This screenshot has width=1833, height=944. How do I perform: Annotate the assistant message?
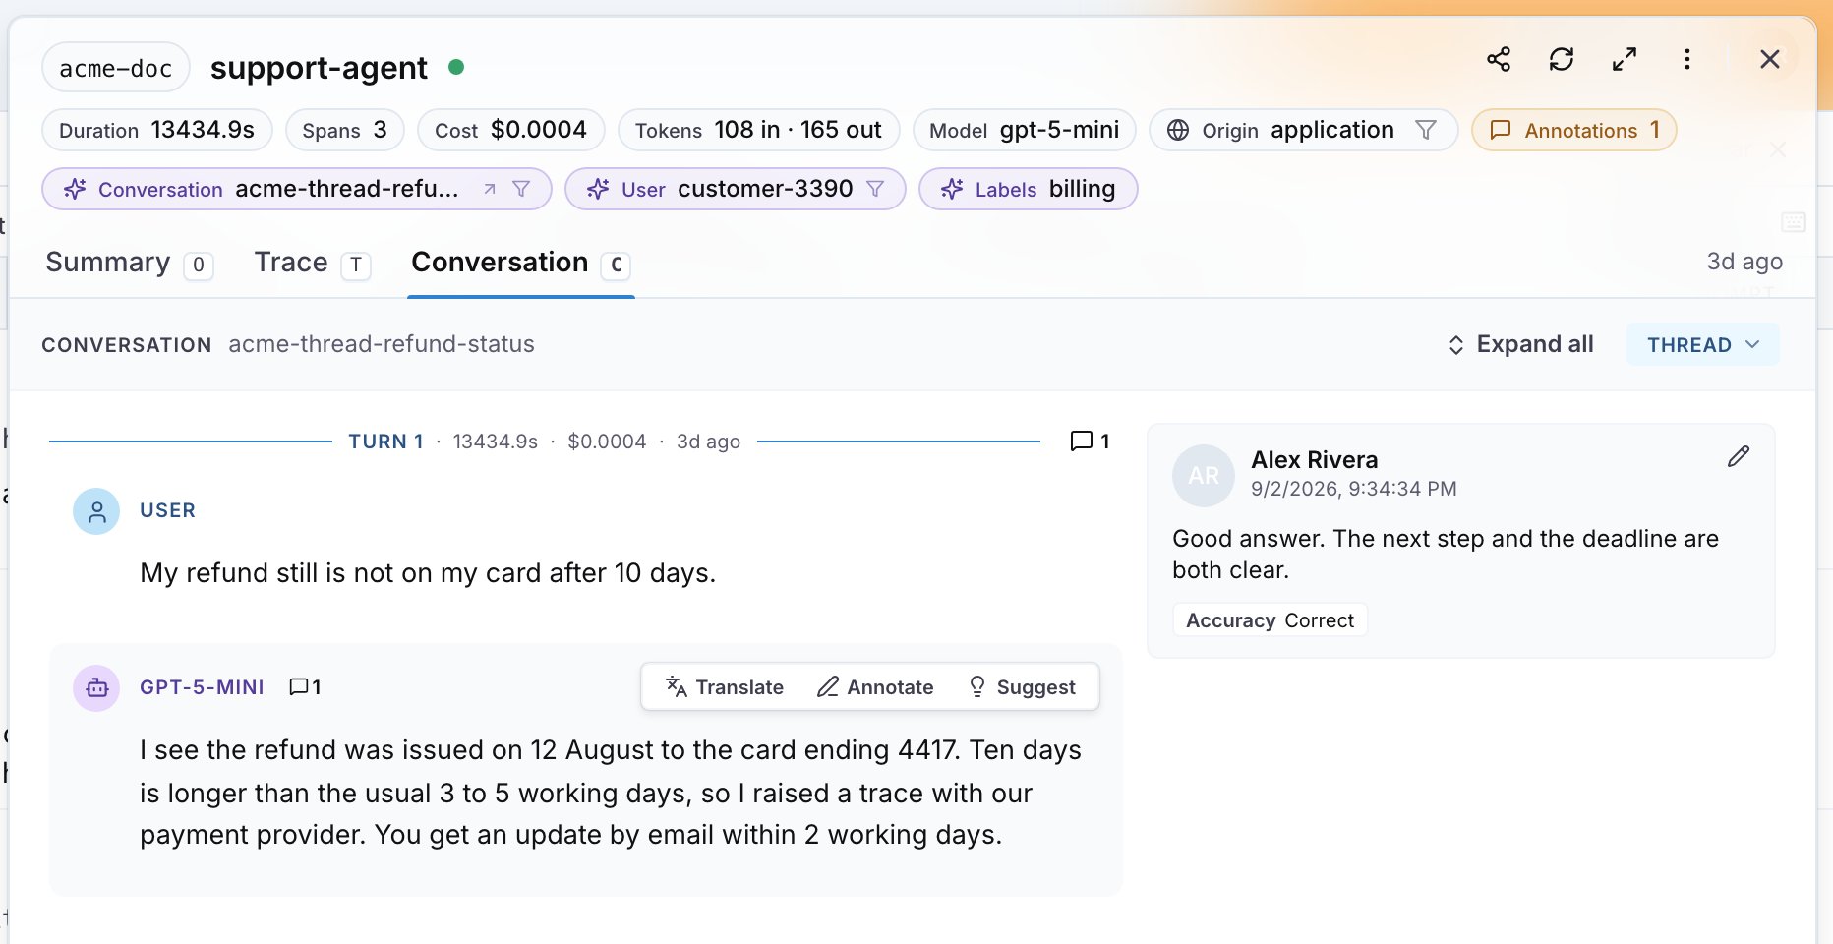click(875, 687)
